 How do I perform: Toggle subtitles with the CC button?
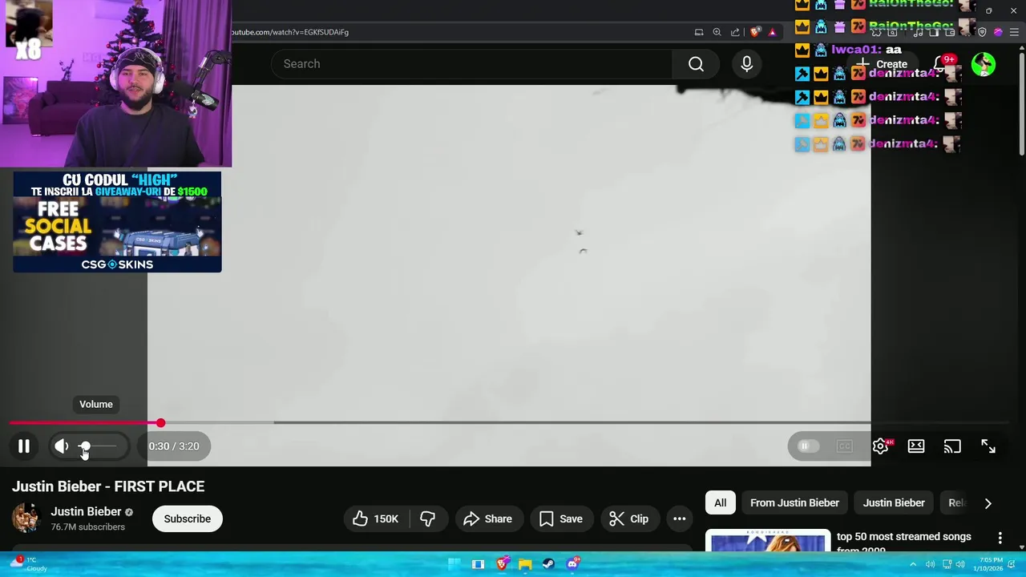pos(844,446)
